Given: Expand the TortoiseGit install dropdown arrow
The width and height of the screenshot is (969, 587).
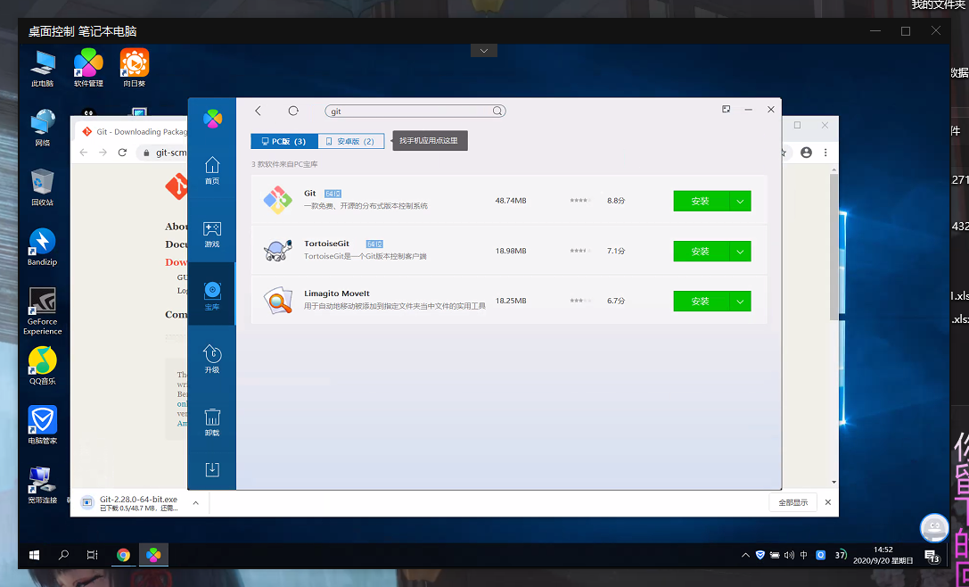Looking at the screenshot, I should pos(740,252).
